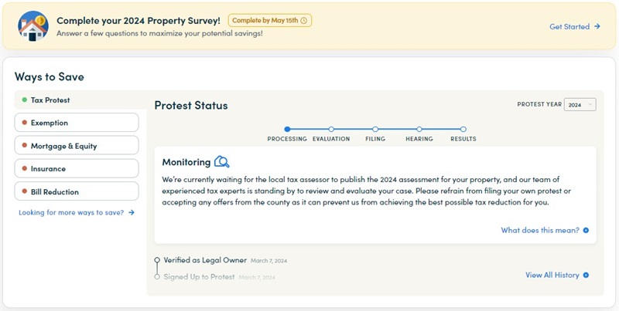Click Looking for more ways to save link
The height and width of the screenshot is (311, 619).
[x=76, y=212]
